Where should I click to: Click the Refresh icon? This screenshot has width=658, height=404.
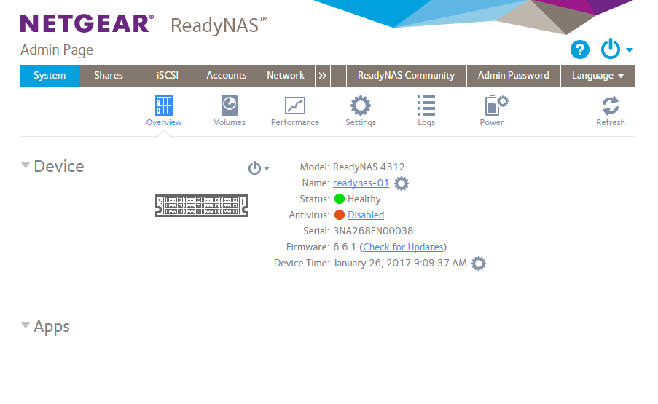point(611,106)
